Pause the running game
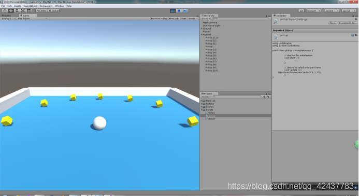This screenshot has width=359, height=196. click(179, 11)
